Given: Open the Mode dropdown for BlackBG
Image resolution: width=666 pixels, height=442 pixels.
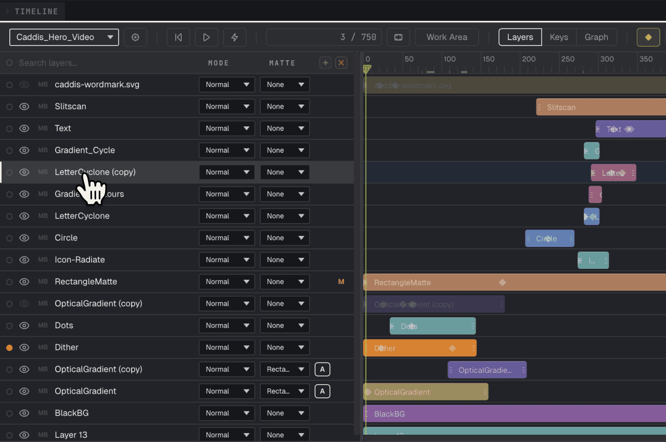Looking at the screenshot, I should click(227, 413).
